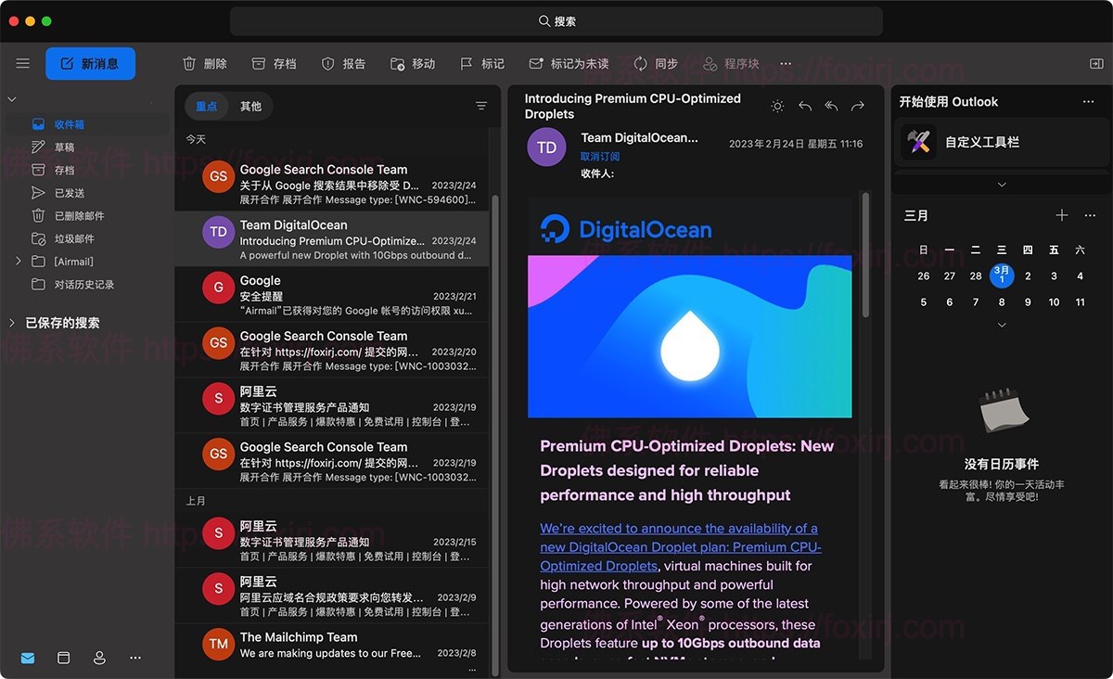Switch to the 其他 message tab
1113x679 pixels.
tap(251, 106)
